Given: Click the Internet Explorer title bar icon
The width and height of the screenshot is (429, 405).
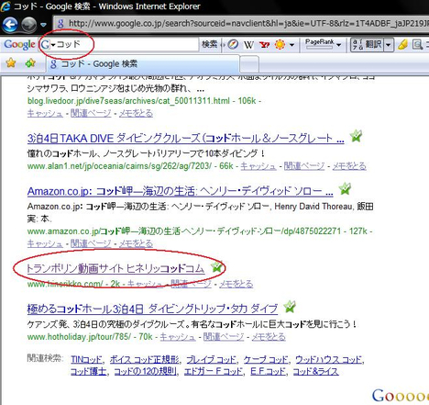Looking at the screenshot, I should [5, 6].
